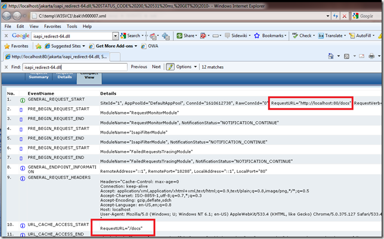Click the Next button in Find bar
Image resolution: width=384 pixels, height=239 pixels.
[156, 67]
